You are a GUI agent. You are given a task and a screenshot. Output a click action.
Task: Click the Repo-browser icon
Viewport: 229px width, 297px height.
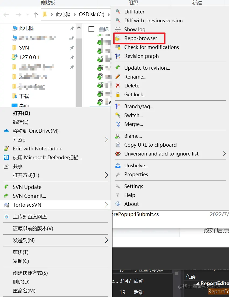click(x=118, y=38)
